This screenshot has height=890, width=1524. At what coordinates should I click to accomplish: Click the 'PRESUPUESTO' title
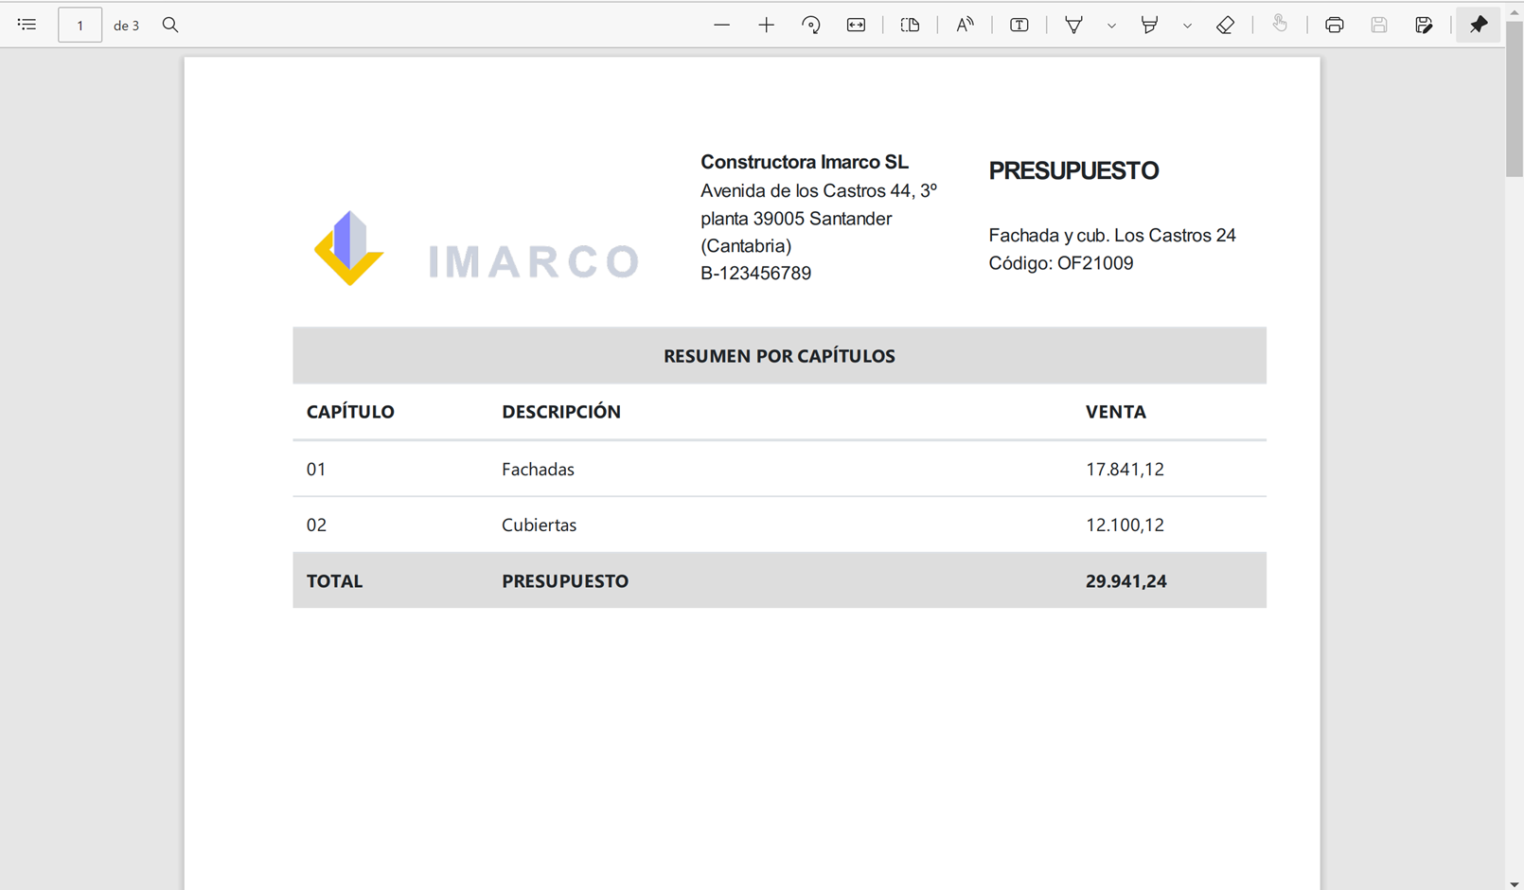[1073, 170]
